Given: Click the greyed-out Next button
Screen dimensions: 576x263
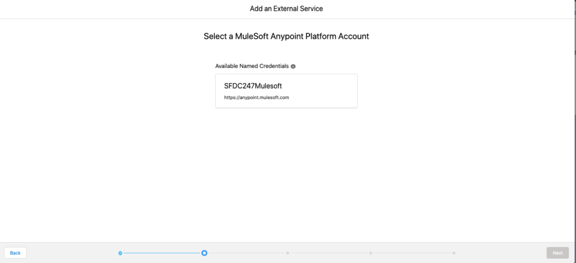Looking at the screenshot, I should click(557, 253).
